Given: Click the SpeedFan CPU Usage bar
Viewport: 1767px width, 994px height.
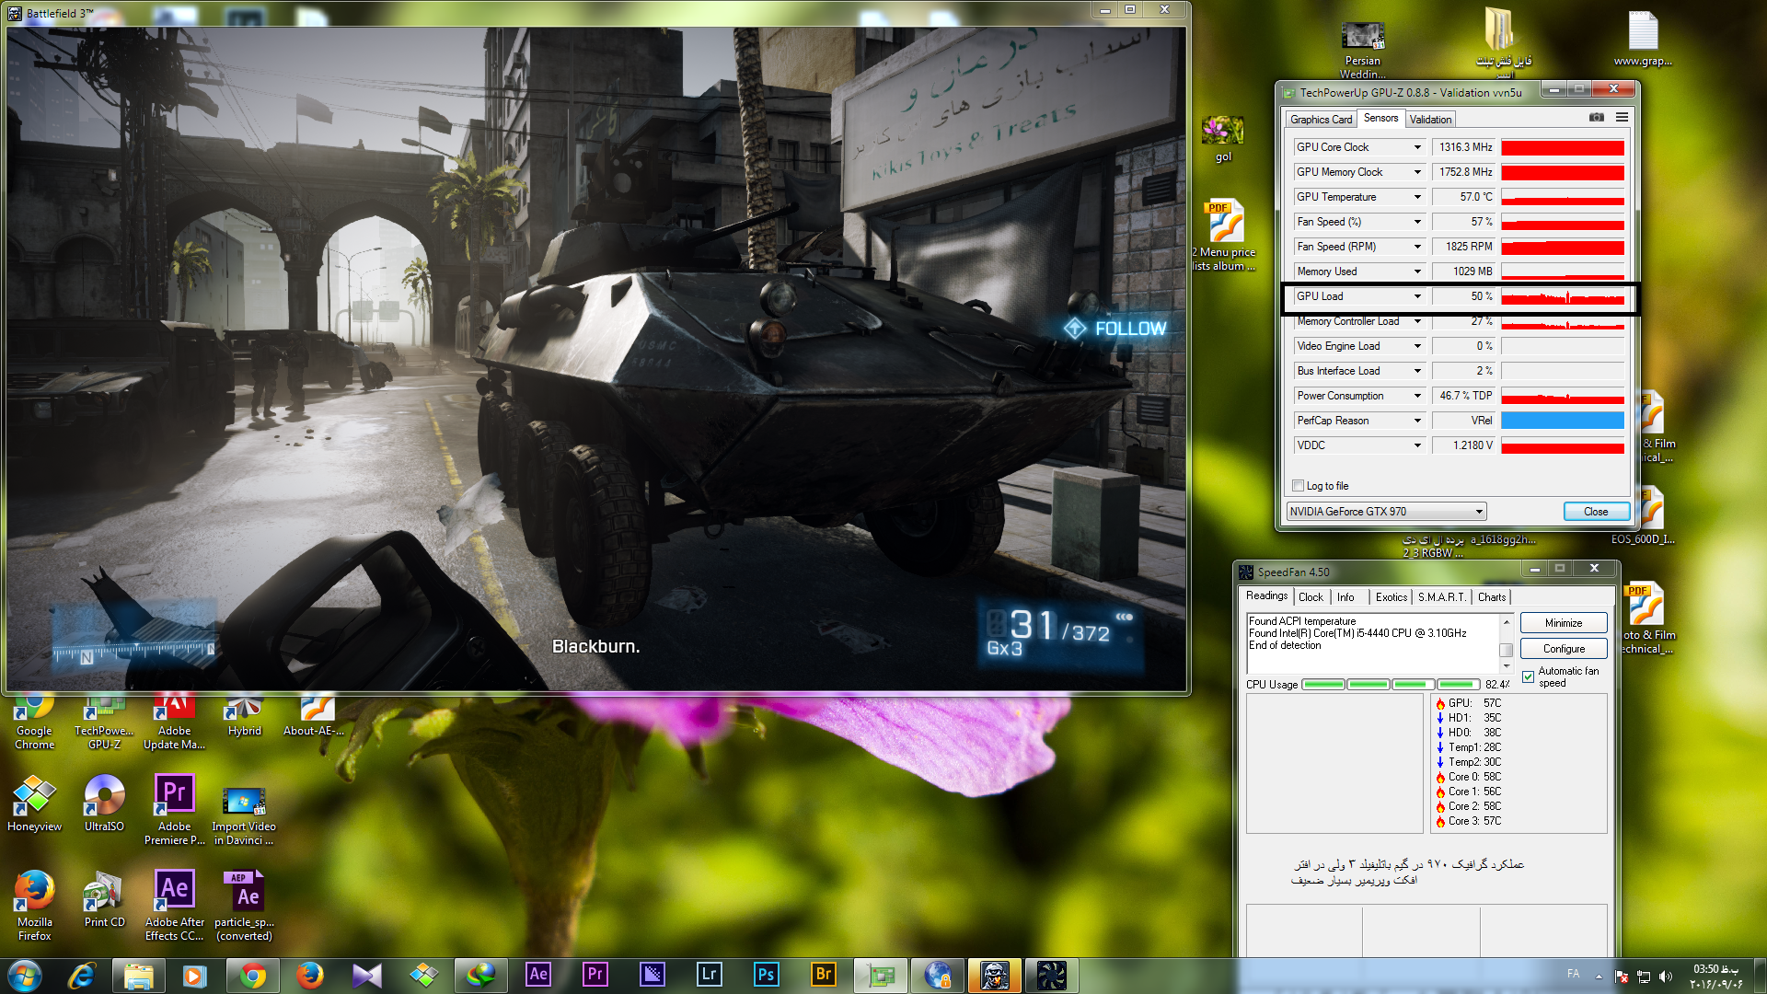Looking at the screenshot, I should click(x=1391, y=685).
